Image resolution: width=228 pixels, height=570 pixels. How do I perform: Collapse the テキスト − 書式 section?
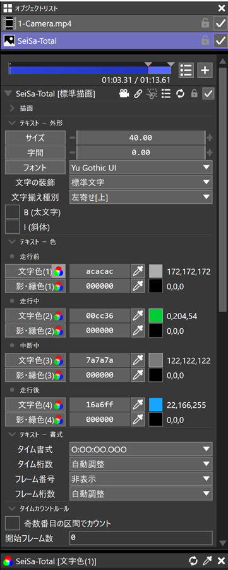[x=11, y=434]
